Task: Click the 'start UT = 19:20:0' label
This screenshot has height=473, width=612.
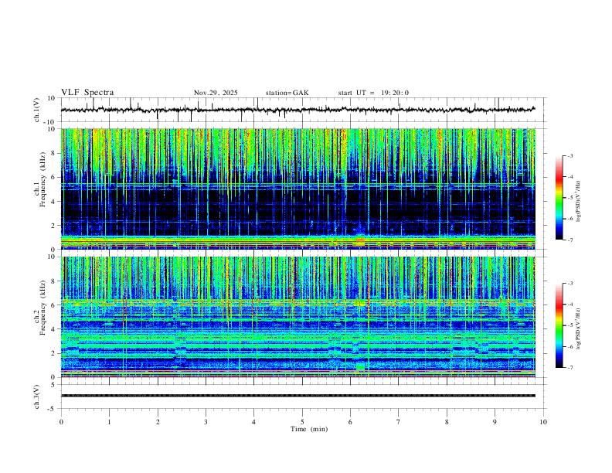Action: [x=373, y=93]
